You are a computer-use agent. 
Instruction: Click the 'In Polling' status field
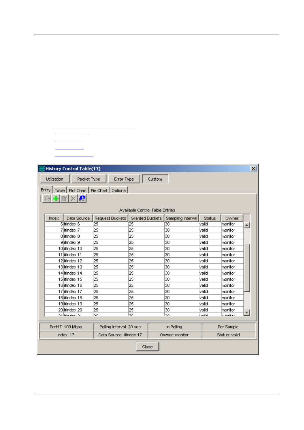[x=174, y=327]
